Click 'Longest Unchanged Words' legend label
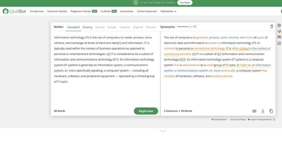This screenshot has height=141, width=282. click(261, 120)
